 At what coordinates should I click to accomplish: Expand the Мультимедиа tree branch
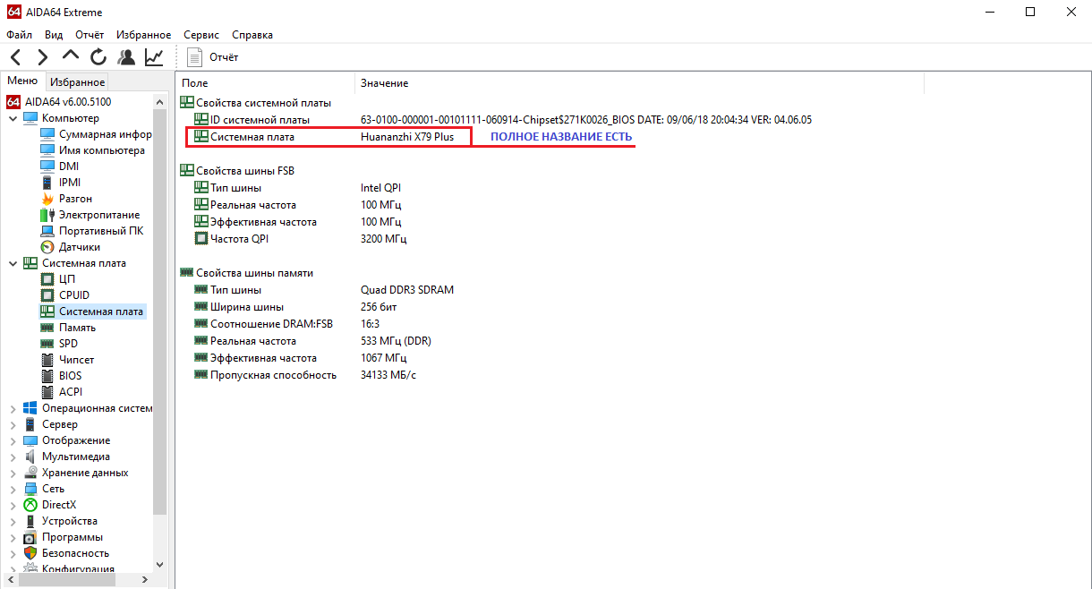(13, 457)
